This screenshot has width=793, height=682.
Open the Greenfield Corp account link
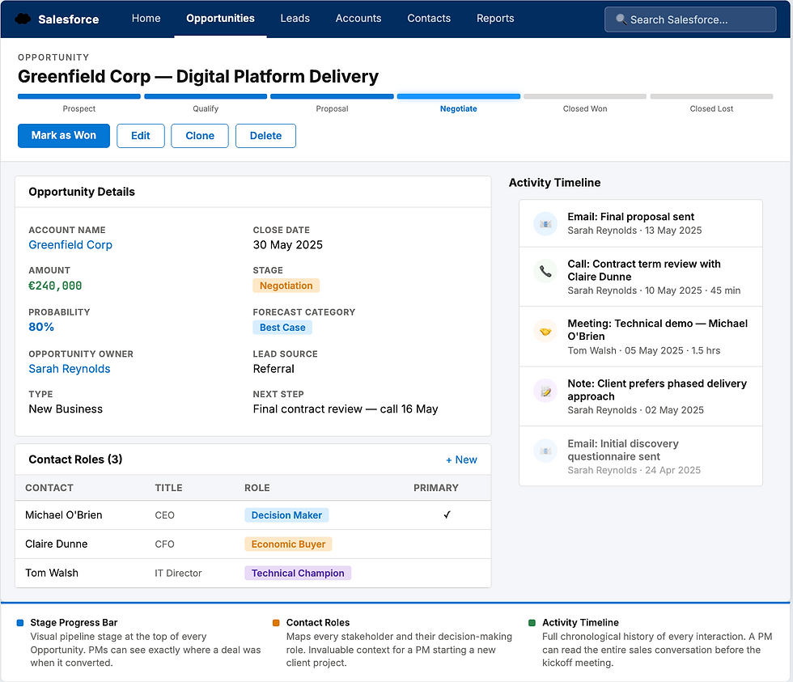coord(70,245)
